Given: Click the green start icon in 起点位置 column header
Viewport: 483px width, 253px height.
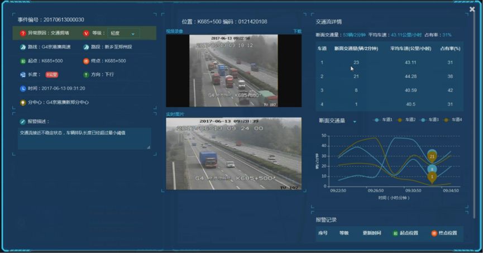Looking at the screenshot, I should 395,233.
